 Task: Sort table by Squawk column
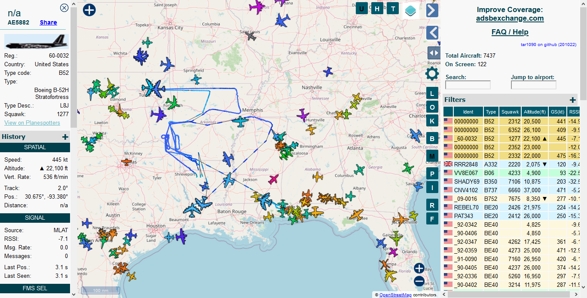(x=510, y=112)
